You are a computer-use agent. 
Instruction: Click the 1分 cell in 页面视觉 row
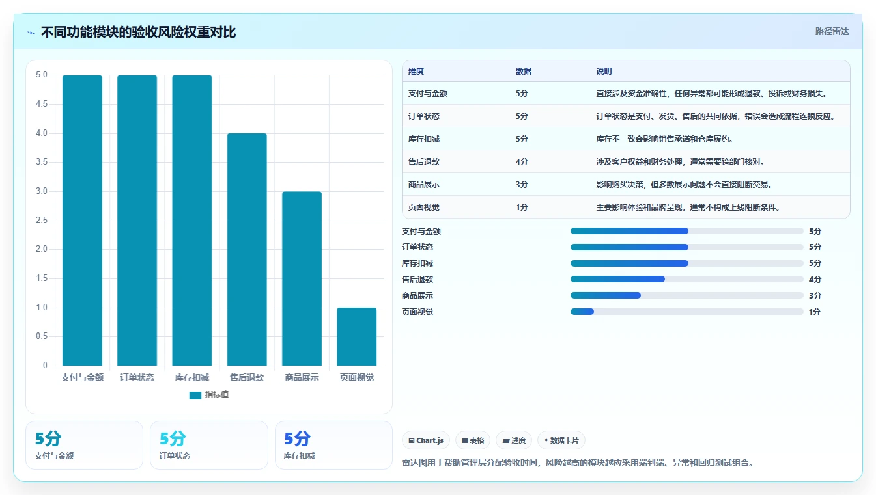(522, 207)
